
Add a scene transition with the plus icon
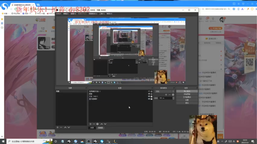tap(166, 95)
